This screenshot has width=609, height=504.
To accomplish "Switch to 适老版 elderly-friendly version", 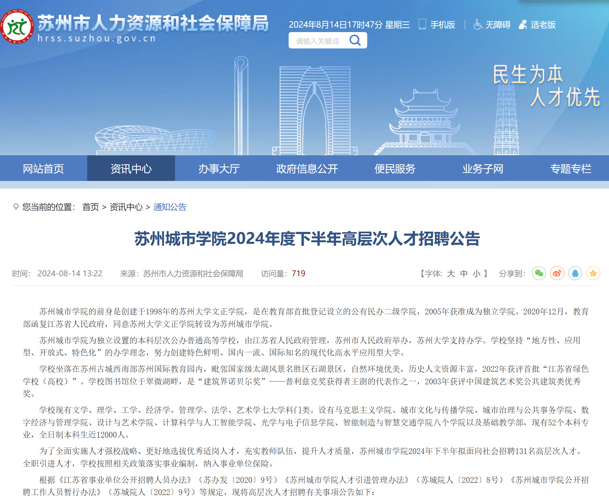I will [537, 25].
